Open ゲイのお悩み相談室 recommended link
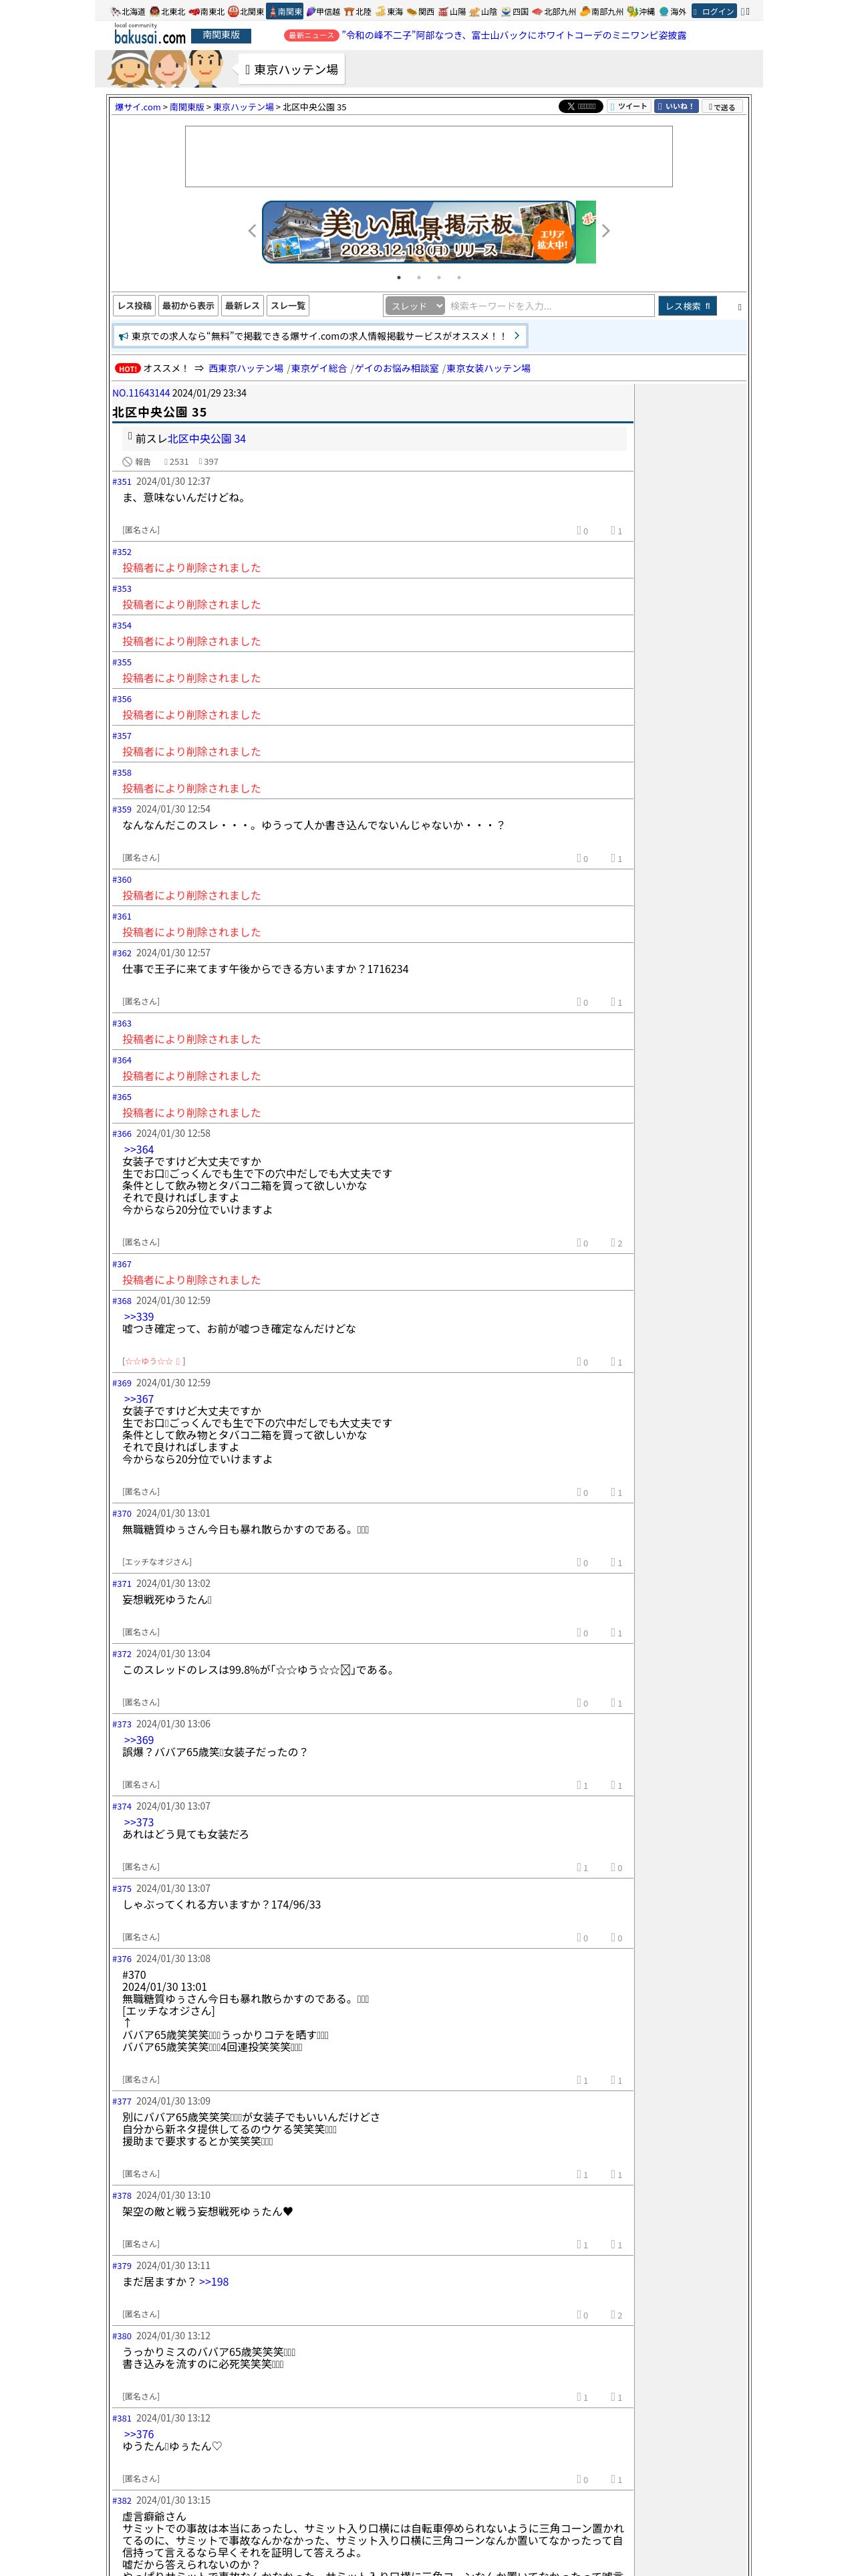858x2576 pixels. 396,369
